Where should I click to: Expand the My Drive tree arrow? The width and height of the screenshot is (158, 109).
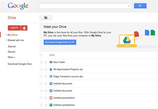[6, 35]
